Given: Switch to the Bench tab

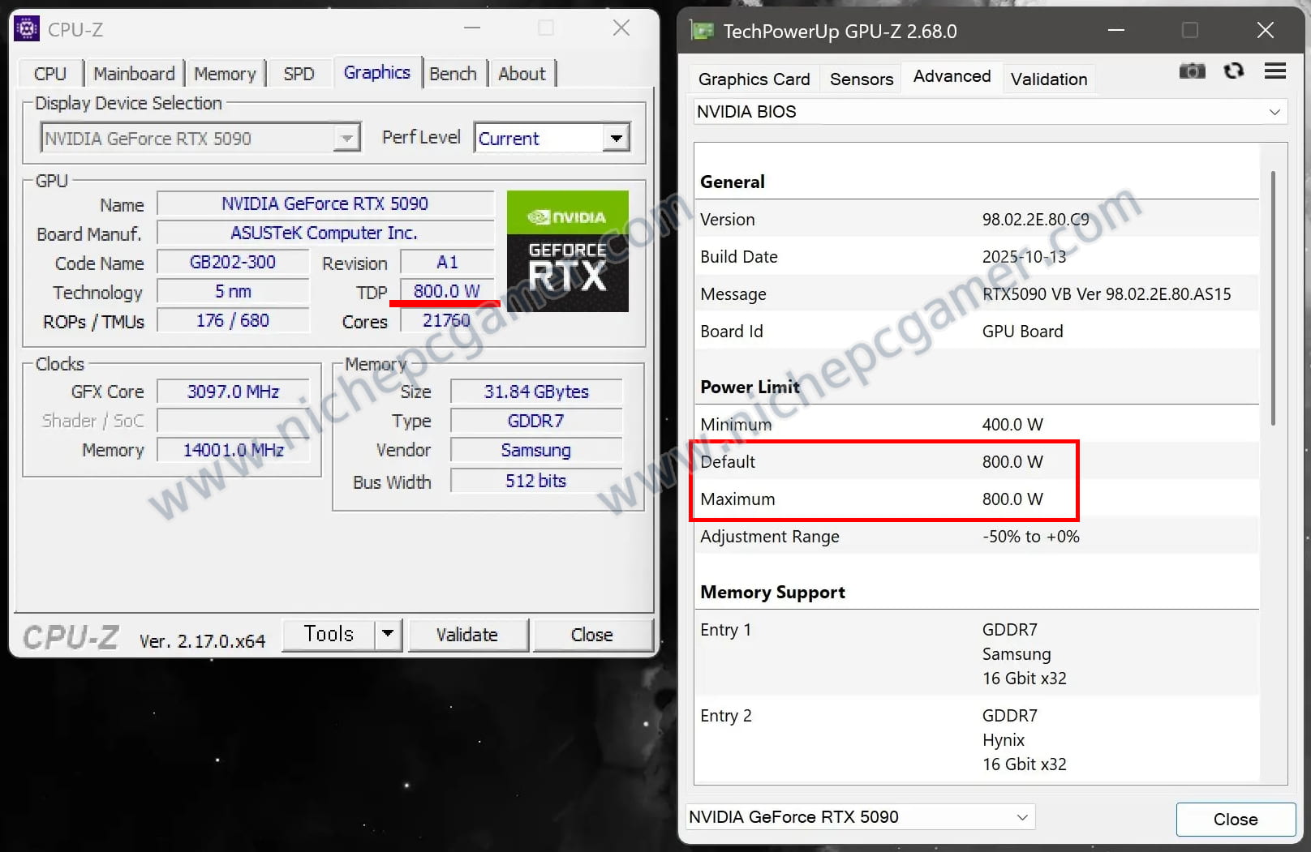Looking at the screenshot, I should (x=453, y=74).
